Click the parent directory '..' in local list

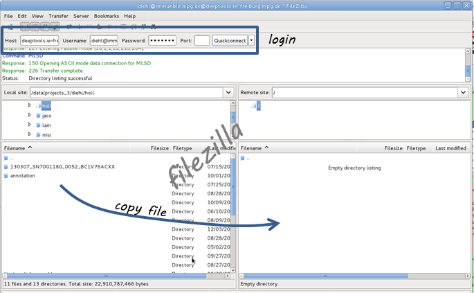click(x=12, y=158)
